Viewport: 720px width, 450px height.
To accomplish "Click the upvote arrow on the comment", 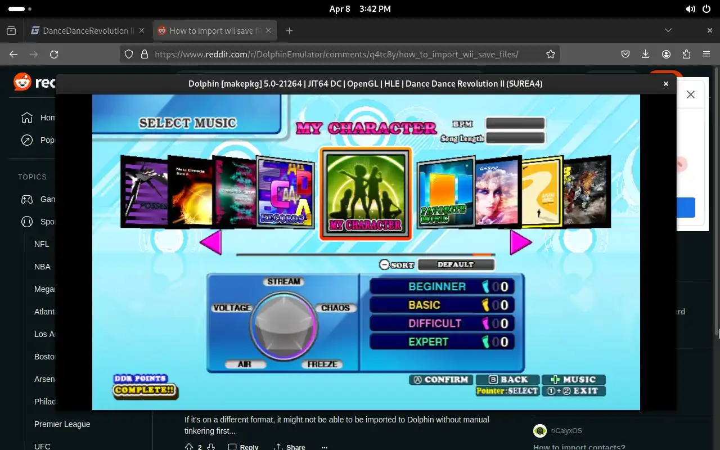I will tap(189, 447).
